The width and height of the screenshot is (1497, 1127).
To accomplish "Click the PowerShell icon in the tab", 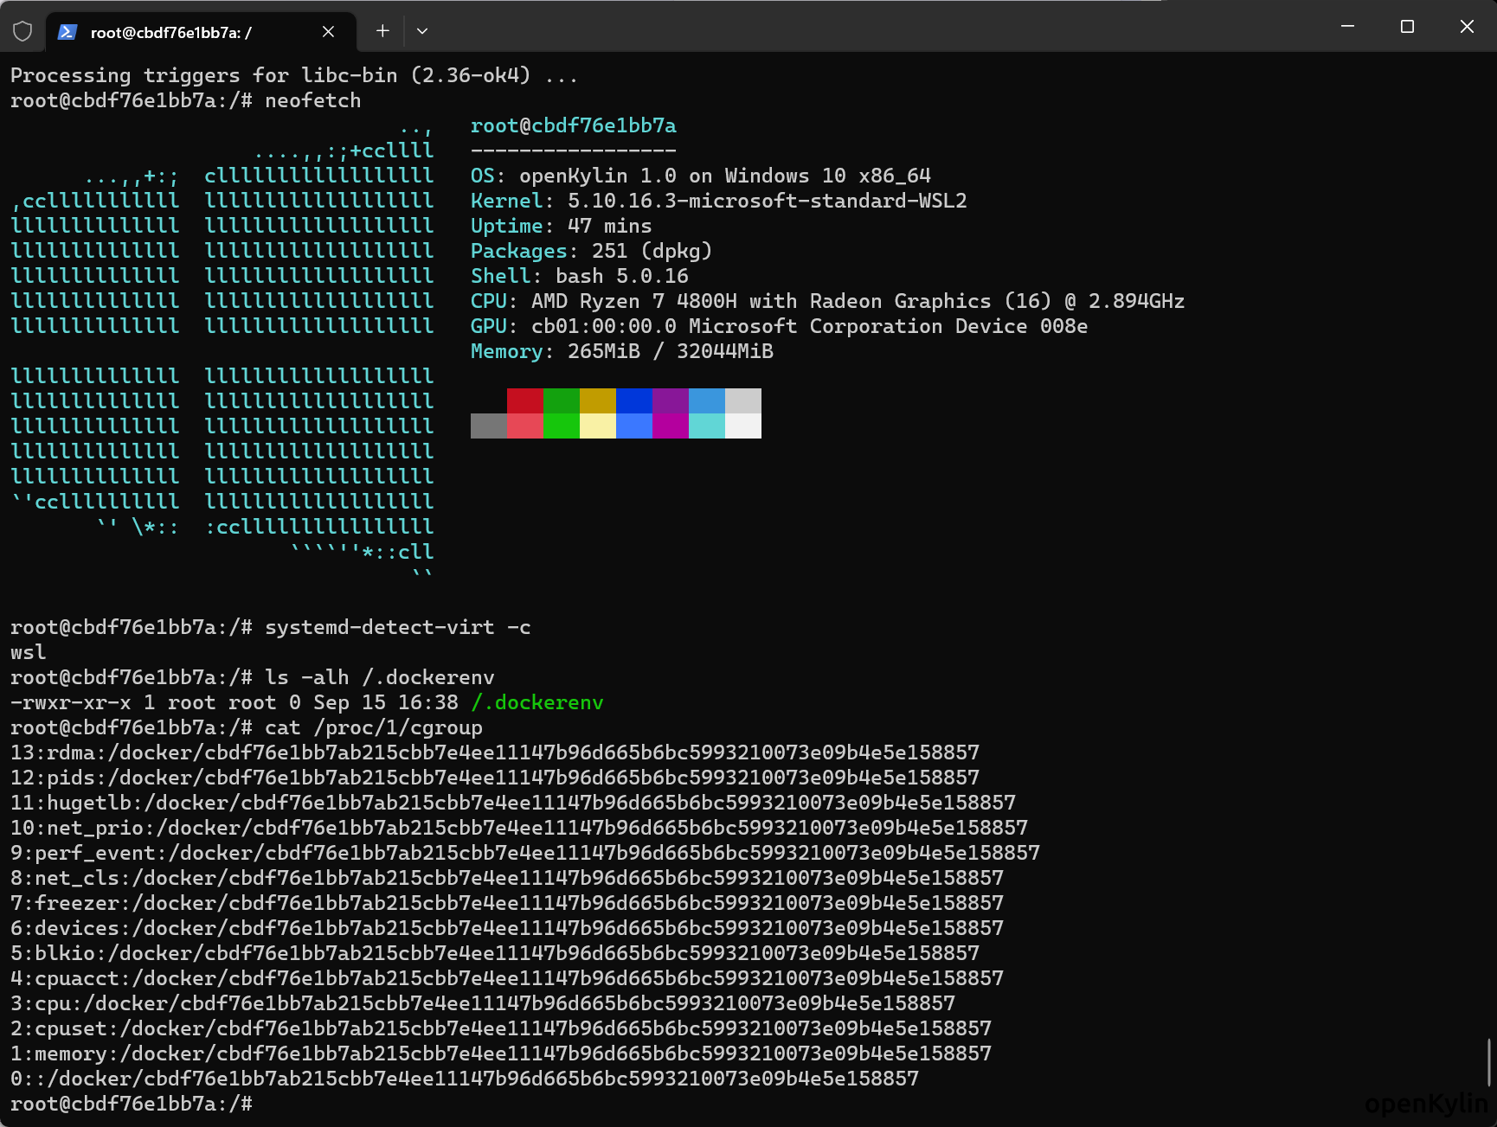I will [67, 32].
